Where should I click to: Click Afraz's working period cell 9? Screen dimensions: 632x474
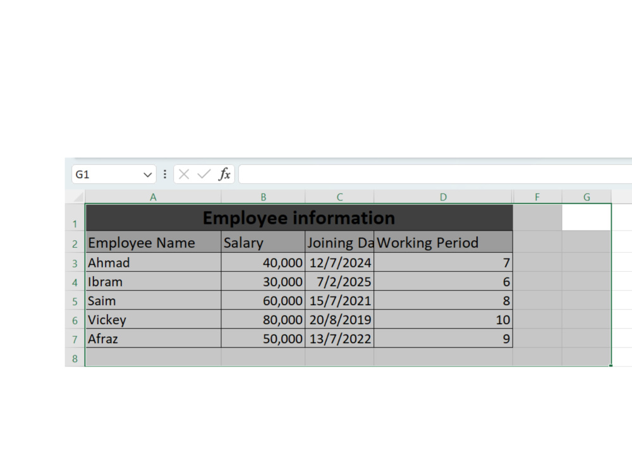[x=444, y=338]
